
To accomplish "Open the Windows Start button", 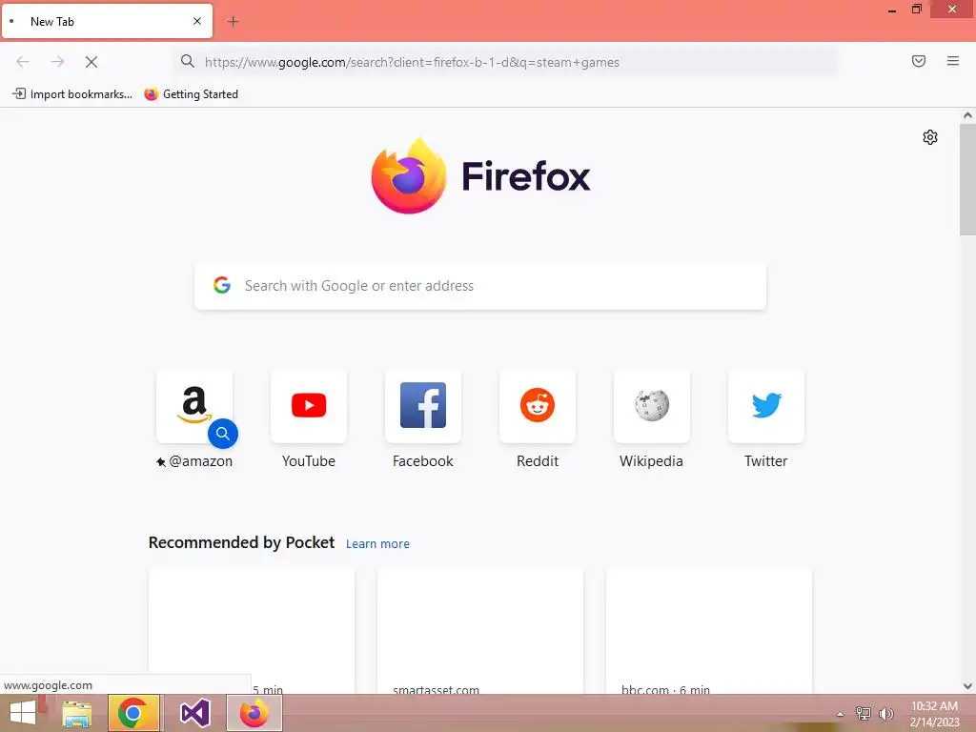I will 23,713.
